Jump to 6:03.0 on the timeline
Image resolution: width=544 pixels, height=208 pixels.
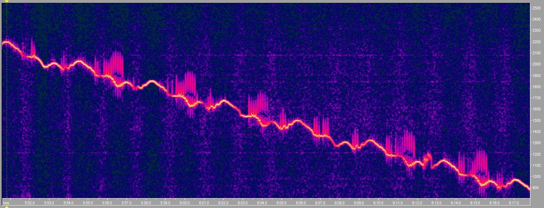tap(243, 203)
